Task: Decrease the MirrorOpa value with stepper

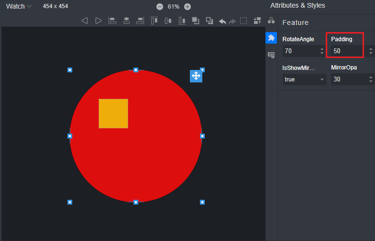Action: 371,82
